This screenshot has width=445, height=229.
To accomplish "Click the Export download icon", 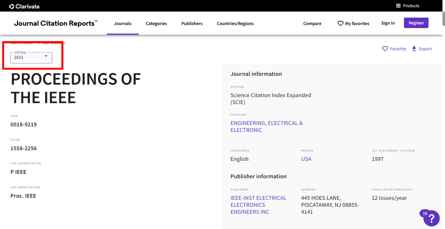I will click(414, 49).
